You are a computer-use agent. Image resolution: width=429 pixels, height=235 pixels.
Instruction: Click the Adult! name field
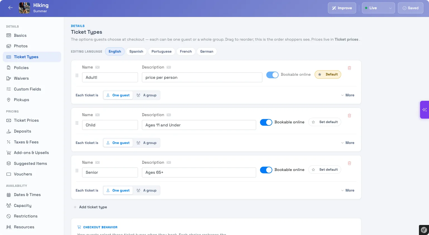tap(110, 77)
